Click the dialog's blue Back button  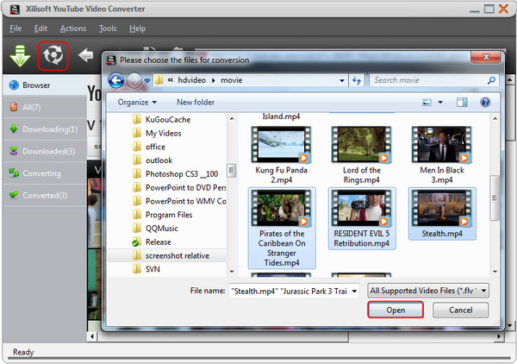[x=116, y=80]
